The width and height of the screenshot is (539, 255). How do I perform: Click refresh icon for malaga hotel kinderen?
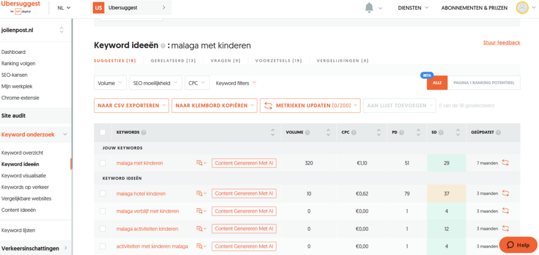505,194
